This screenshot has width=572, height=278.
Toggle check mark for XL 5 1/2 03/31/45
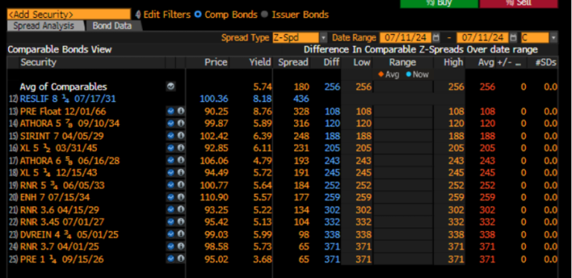(171, 148)
